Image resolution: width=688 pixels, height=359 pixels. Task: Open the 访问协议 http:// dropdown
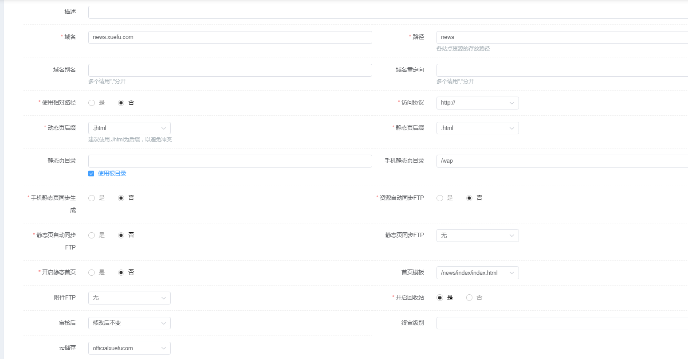coord(477,103)
